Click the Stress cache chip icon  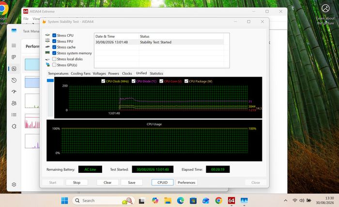coord(47,47)
